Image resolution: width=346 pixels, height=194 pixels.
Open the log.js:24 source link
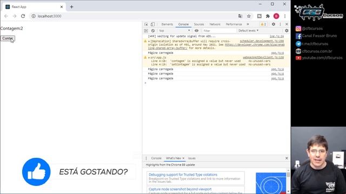coord(277,36)
